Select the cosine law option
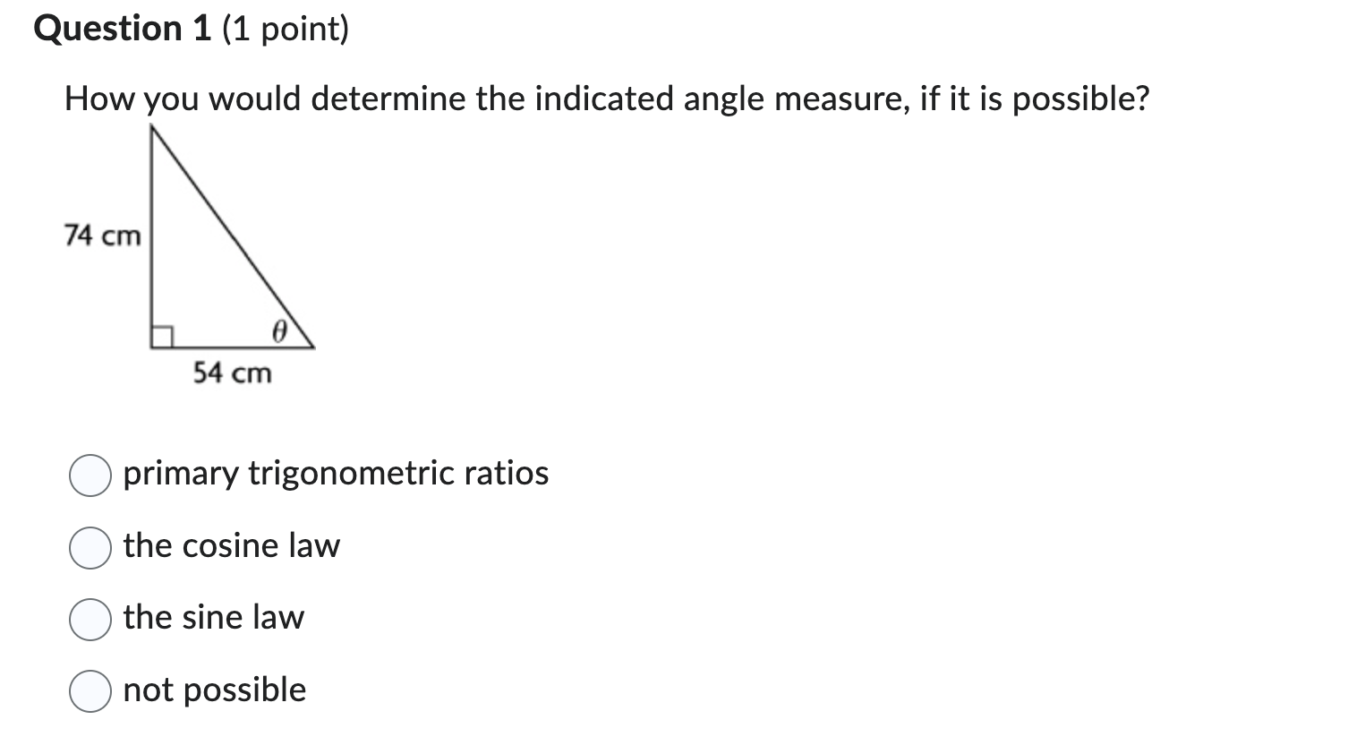This screenshot has width=1348, height=754. 90,547
